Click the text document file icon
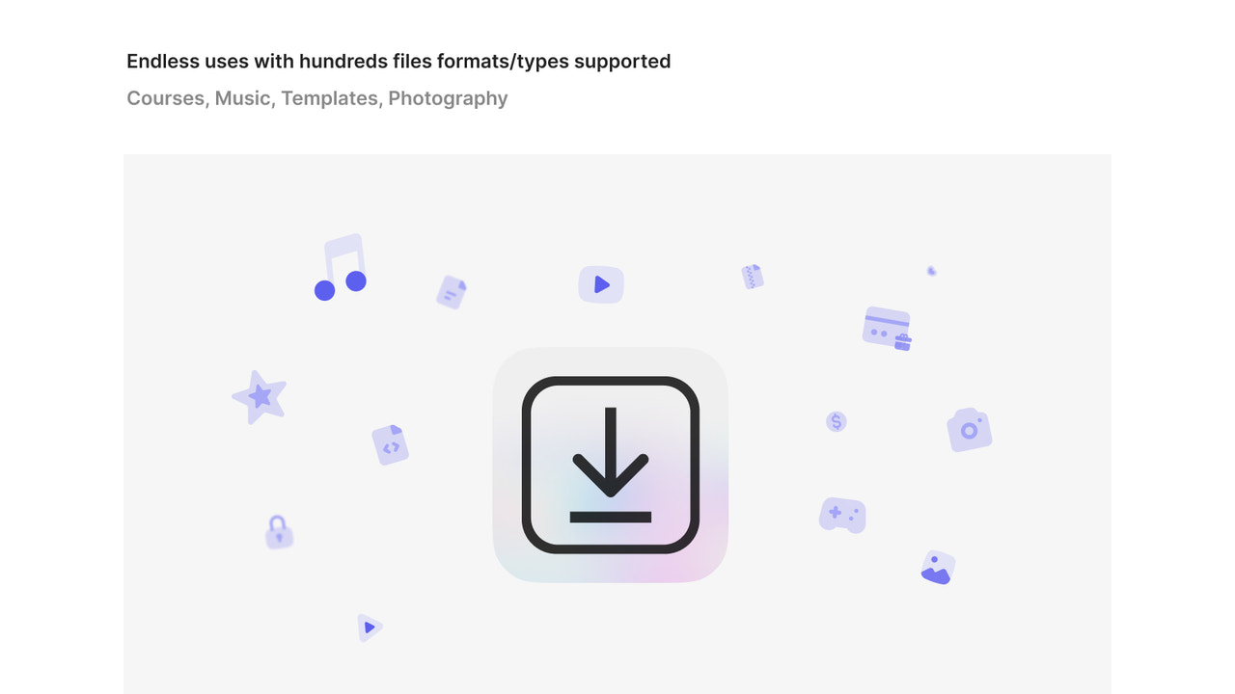1235x694 pixels. [452, 292]
